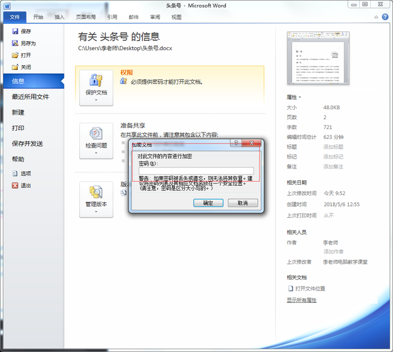Select 信息 in the sidebar
This screenshot has width=393, height=352.
click(34, 81)
